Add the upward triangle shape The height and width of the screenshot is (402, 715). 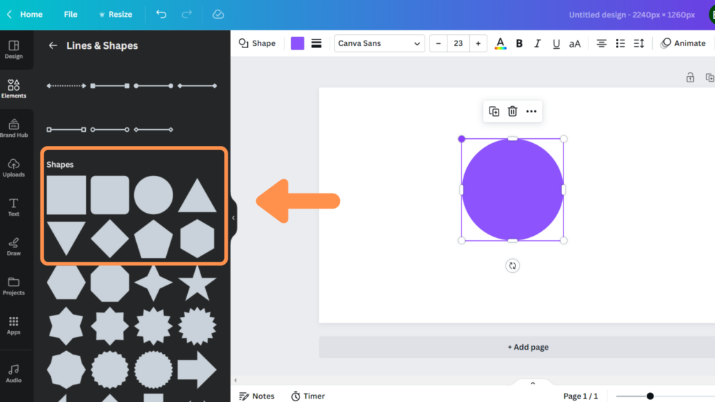coord(197,197)
